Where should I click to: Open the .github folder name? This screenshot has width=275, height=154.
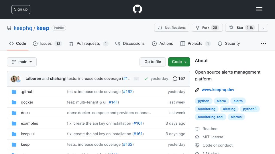pyautogui.click(x=27, y=92)
